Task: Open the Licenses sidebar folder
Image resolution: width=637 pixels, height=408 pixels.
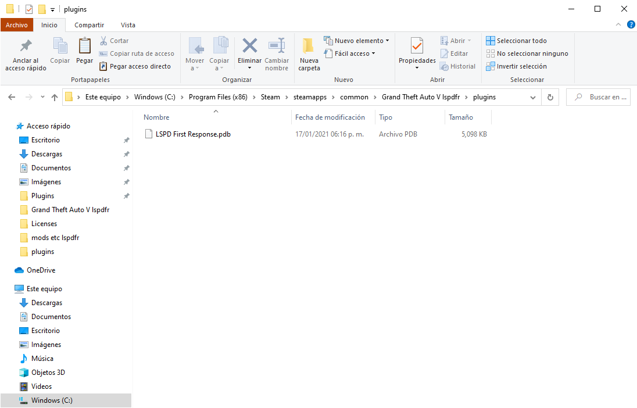Action: point(44,224)
